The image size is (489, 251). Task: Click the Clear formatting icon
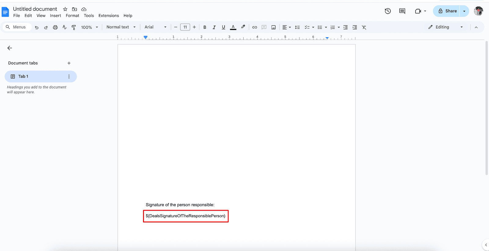click(x=364, y=27)
